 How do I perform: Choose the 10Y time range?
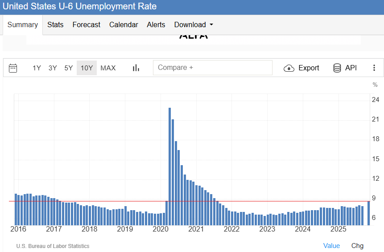(x=87, y=68)
